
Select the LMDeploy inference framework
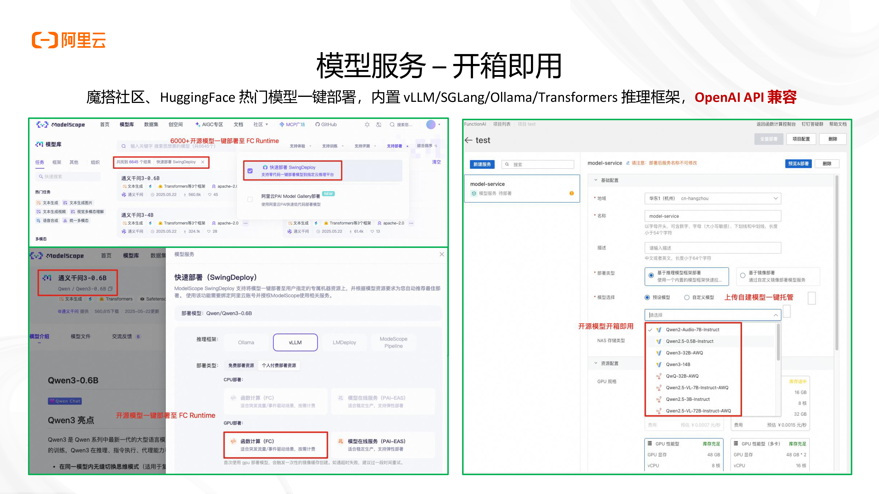click(344, 342)
